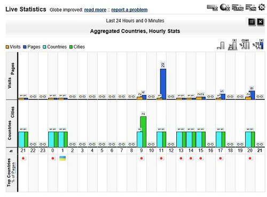
Task: Click the Japan flag under hour 13
Action: click(181, 158)
